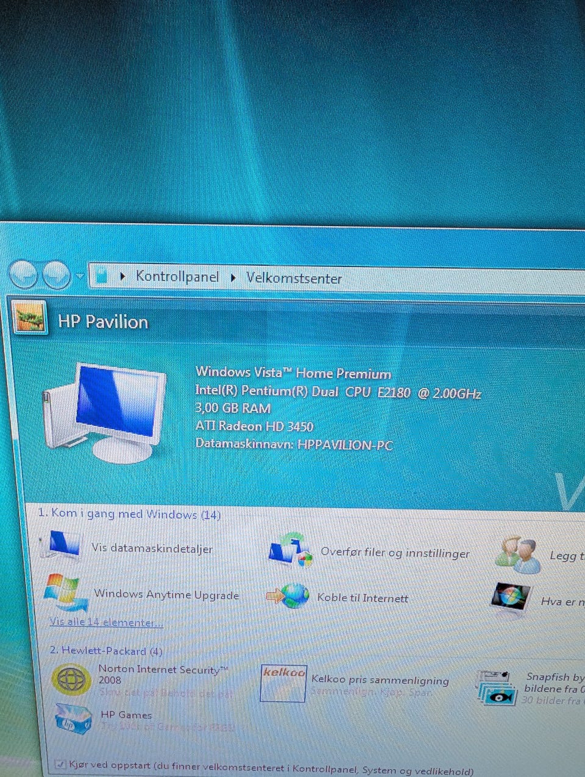Click the Norton Internet Security globe icon

click(x=71, y=679)
